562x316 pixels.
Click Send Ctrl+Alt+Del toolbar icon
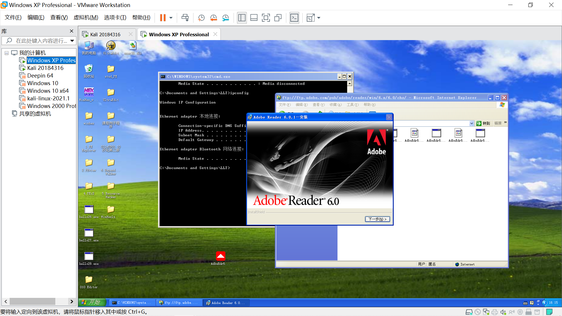tap(185, 18)
